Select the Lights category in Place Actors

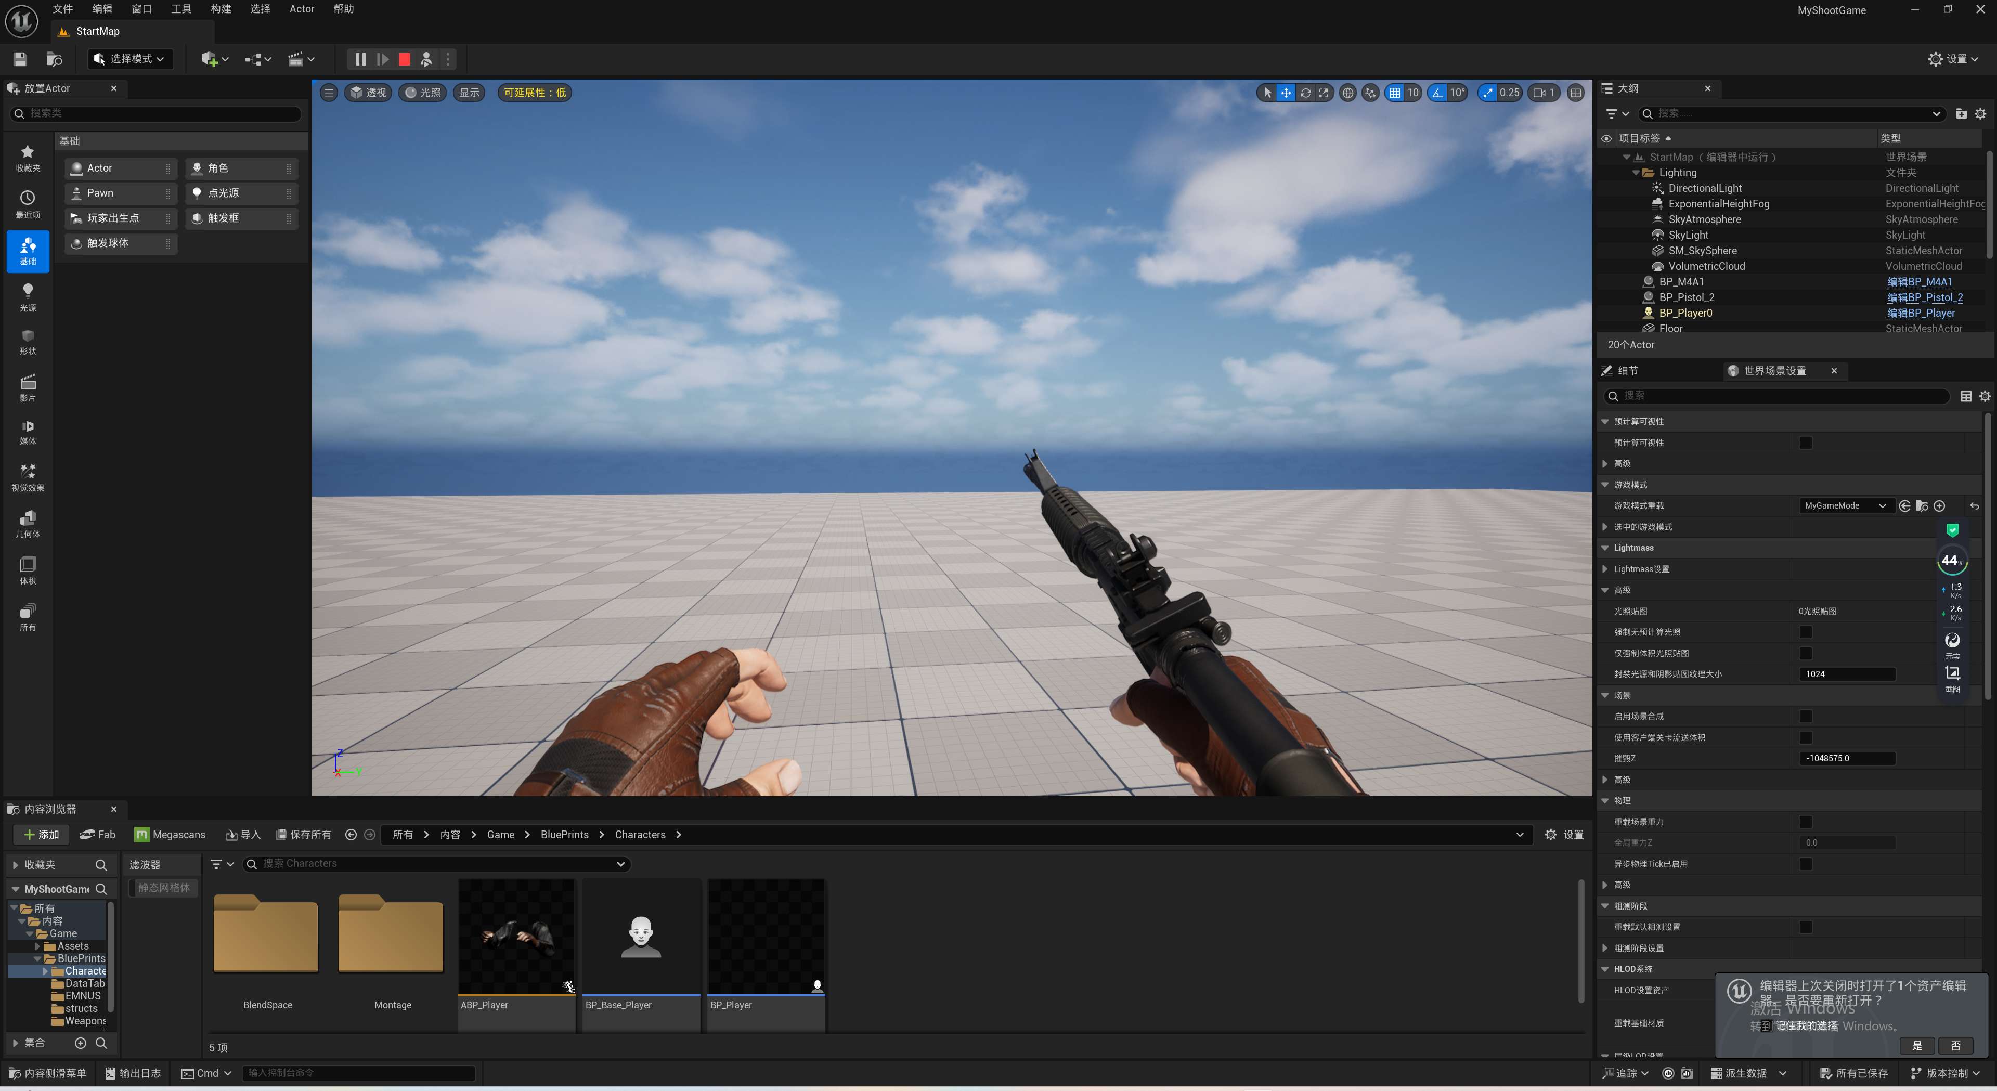pyautogui.click(x=28, y=298)
